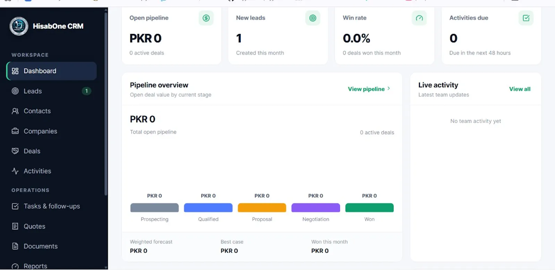Click the Leads target icon in sidebar
Screen dimensions: 555x270
(x=15, y=91)
